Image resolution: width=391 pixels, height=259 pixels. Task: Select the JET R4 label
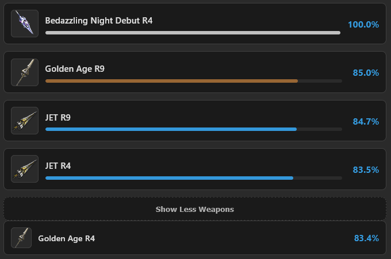click(x=58, y=166)
